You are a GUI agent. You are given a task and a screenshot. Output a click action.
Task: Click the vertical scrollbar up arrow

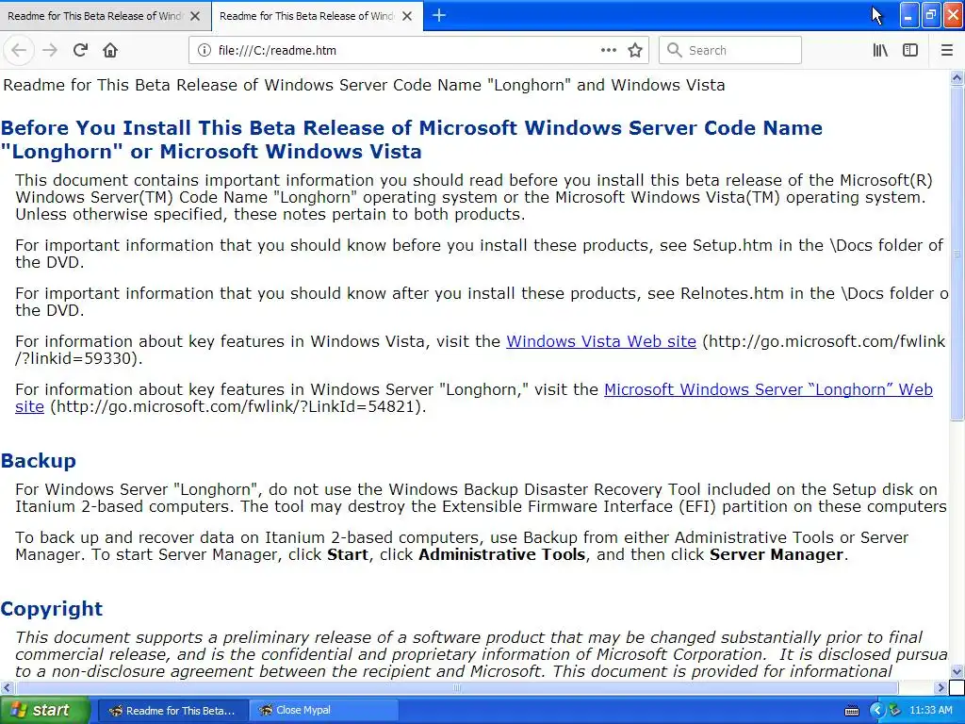(957, 78)
